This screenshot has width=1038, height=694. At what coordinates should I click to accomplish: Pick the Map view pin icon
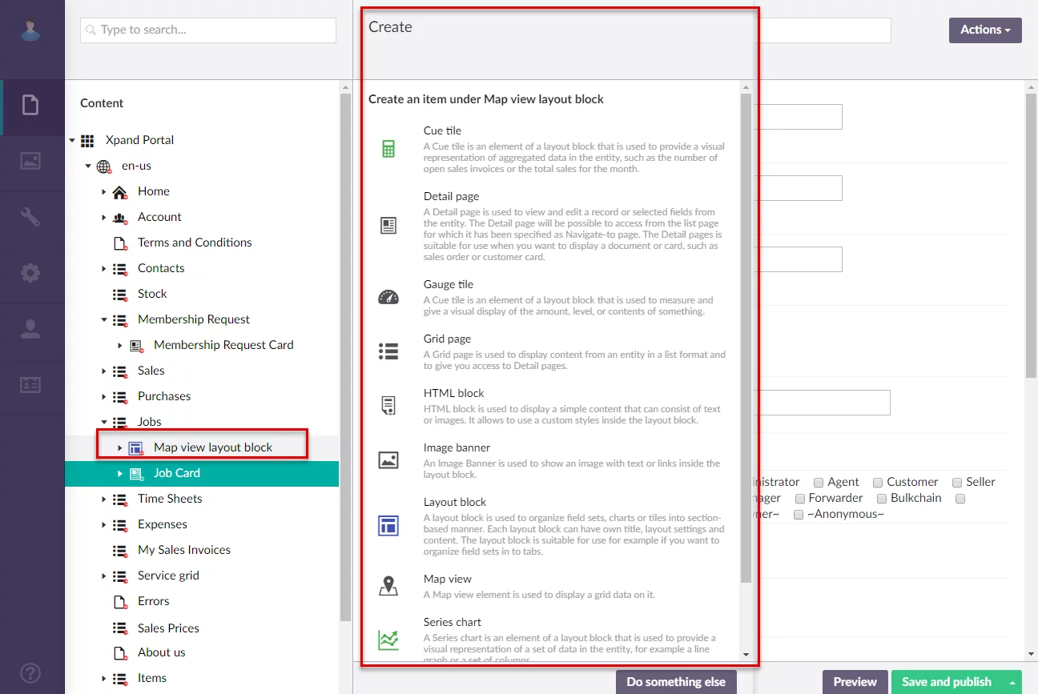pos(388,587)
